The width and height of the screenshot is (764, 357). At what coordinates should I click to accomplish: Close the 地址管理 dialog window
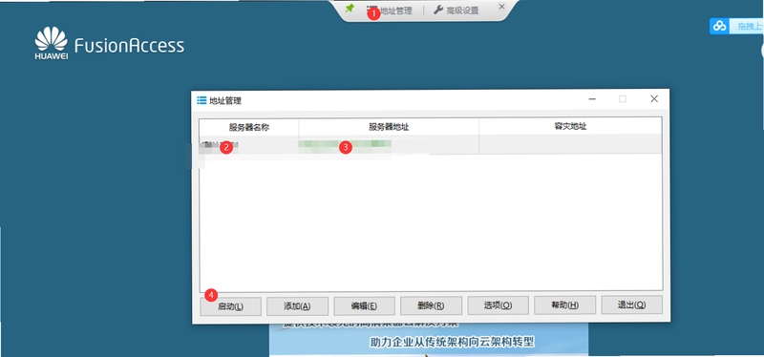pyautogui.click(x=654, y=99)
